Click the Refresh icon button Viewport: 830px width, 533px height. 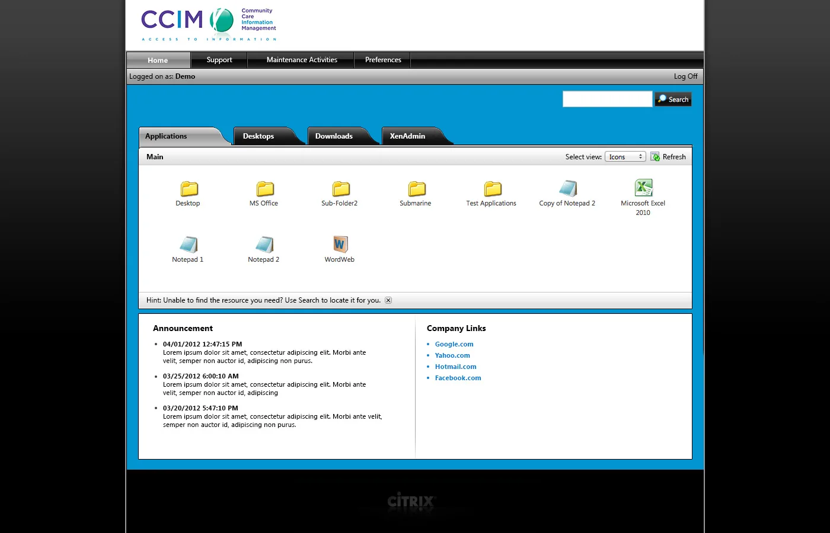click(655, 156)
